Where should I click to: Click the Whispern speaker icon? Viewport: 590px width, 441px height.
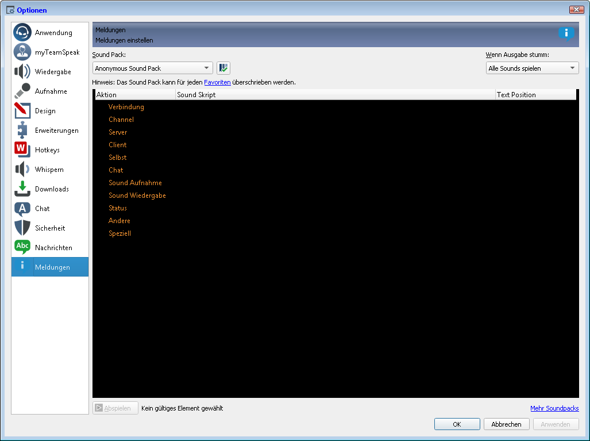pyautogui.click(x=22, y=170)
